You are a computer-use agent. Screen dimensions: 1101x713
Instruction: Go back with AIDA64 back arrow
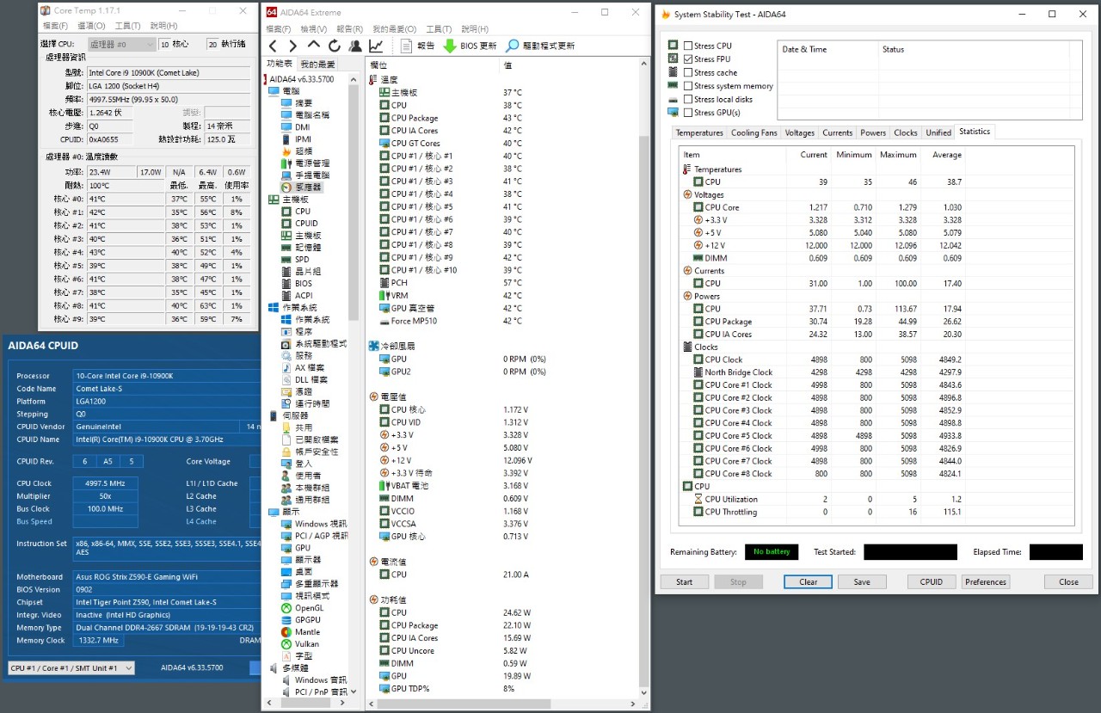(x=273, y=46)
